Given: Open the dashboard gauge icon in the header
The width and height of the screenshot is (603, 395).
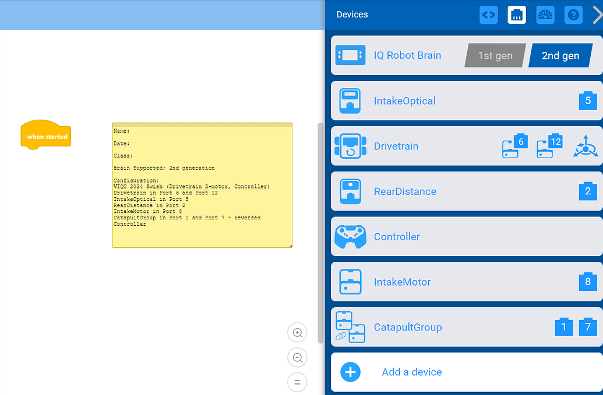Looking at the screenshot, I should 545,15.
